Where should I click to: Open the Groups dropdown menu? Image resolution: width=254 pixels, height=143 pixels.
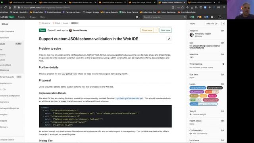point(33,17)
